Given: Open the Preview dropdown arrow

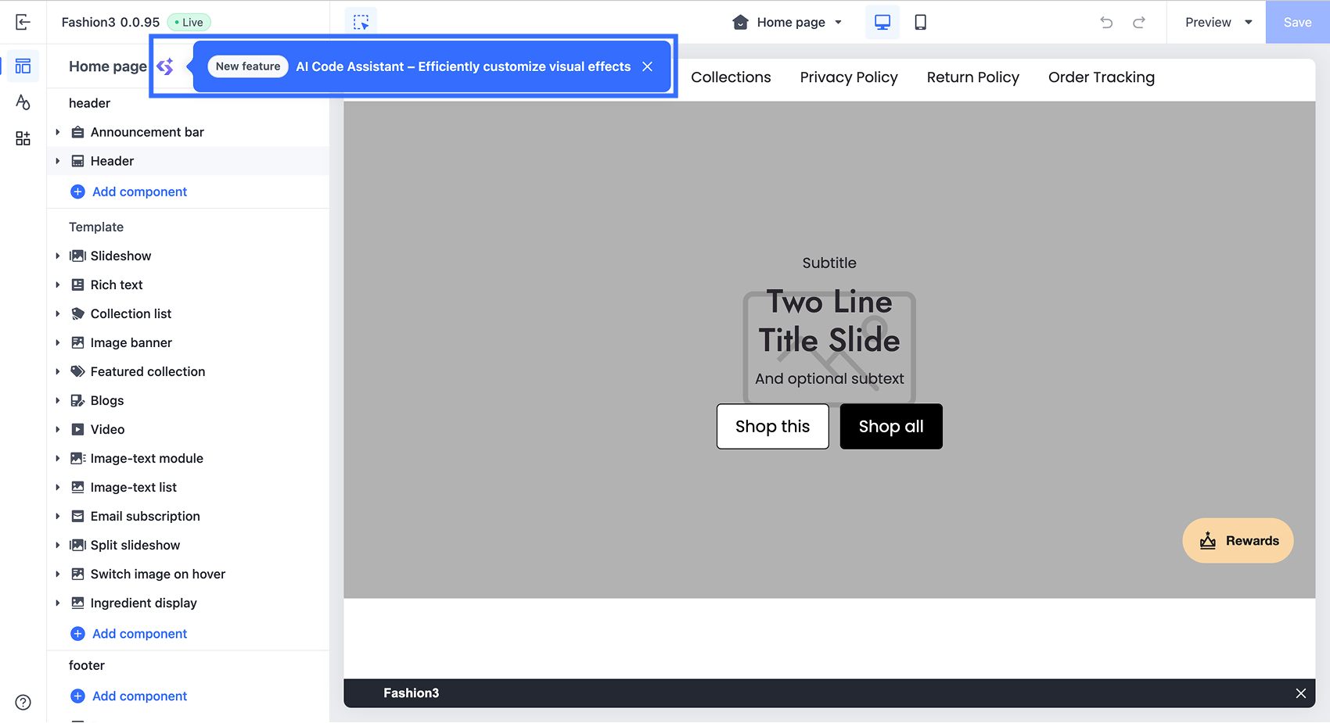Looking at the screenshot, I should [1249, 22].
